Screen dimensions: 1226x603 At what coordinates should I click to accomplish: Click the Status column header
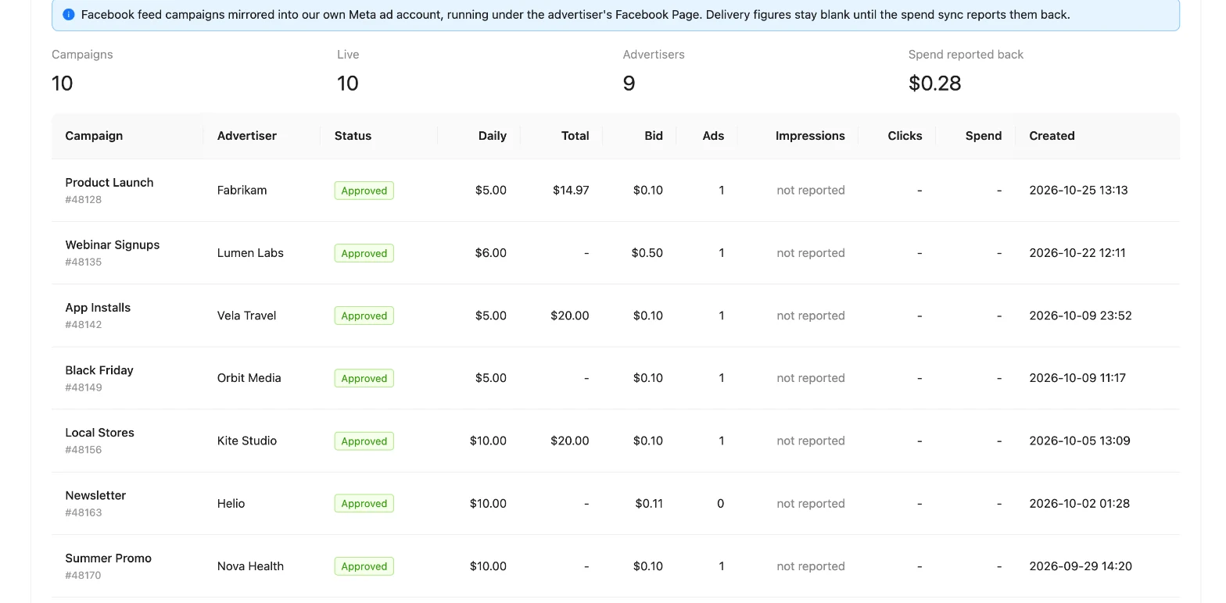(x=353, y=136)
